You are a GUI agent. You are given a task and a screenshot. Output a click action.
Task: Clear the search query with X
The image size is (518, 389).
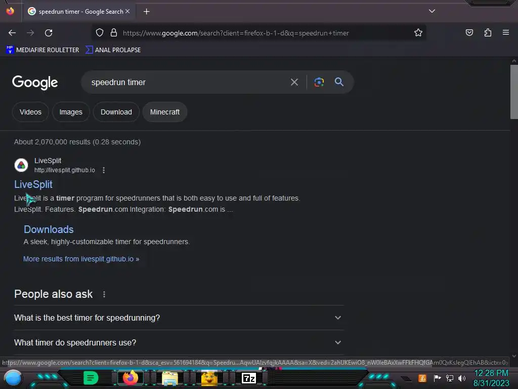point(294,82)
